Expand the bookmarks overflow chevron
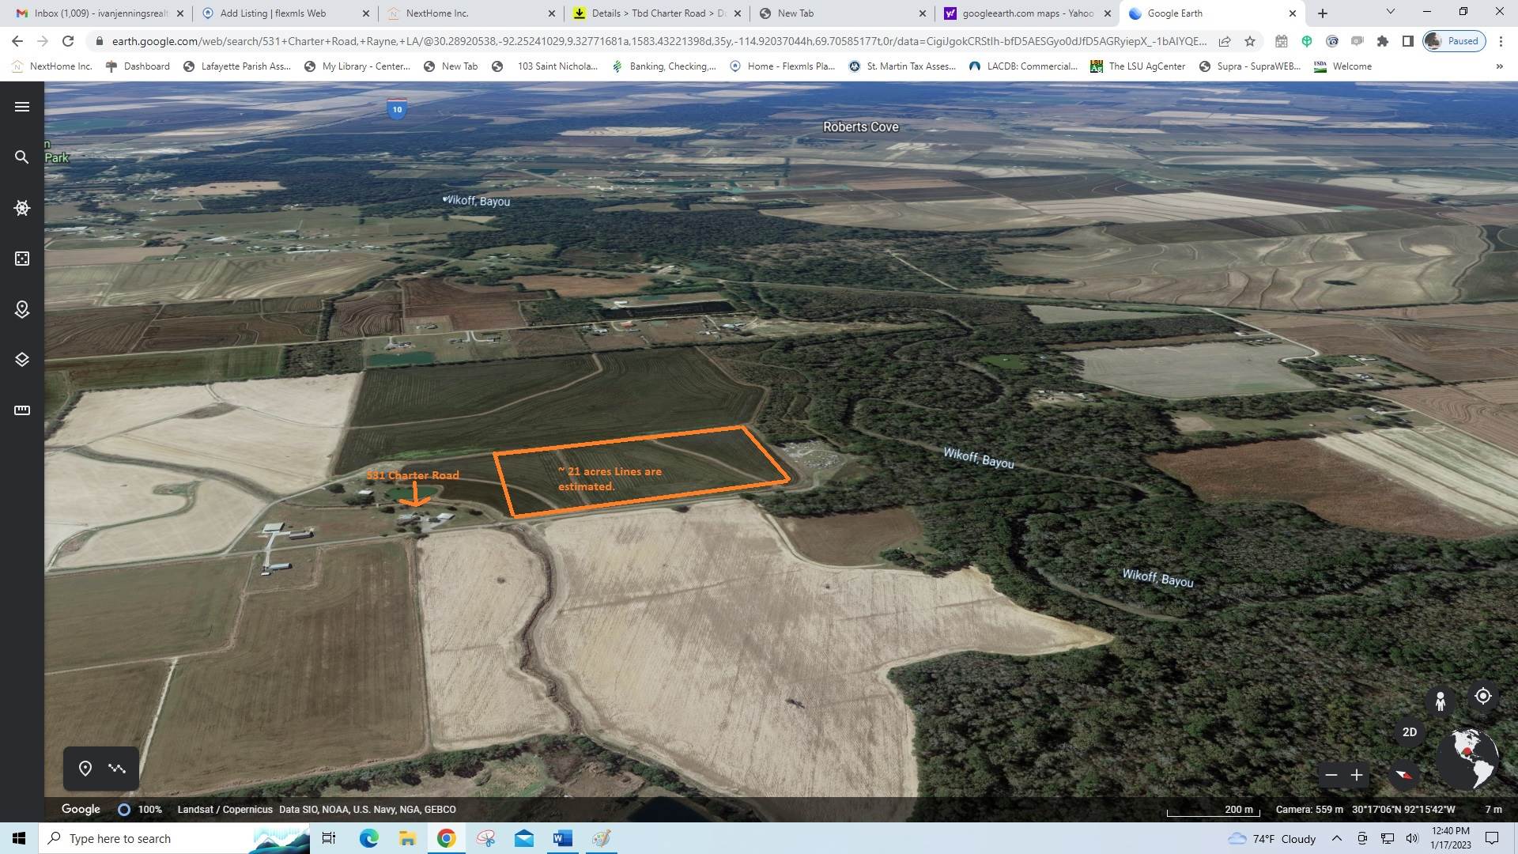Image resolution: width=1518 pixels, height=854 pixels. pos(1499,66)
